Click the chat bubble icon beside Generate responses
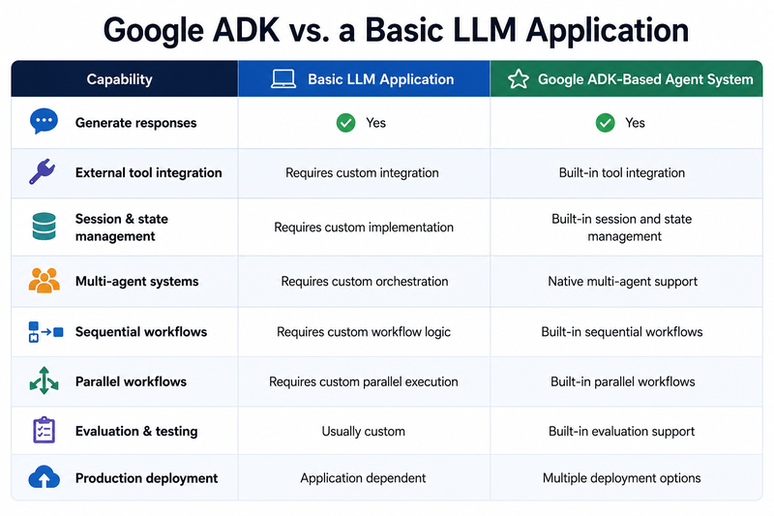Screen dimensions: 774x516 tap(44, 121)
